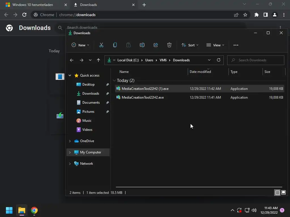290x217 pixels.
Task: Switch to large icons view in status bar
Action: 283,193
